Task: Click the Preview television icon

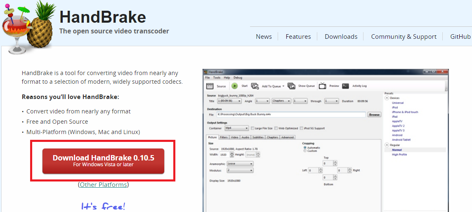Action: tap(322, 86)
